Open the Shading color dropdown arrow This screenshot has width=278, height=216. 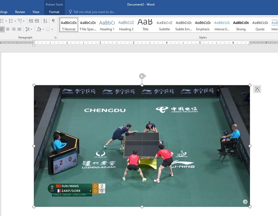[43, 29]
